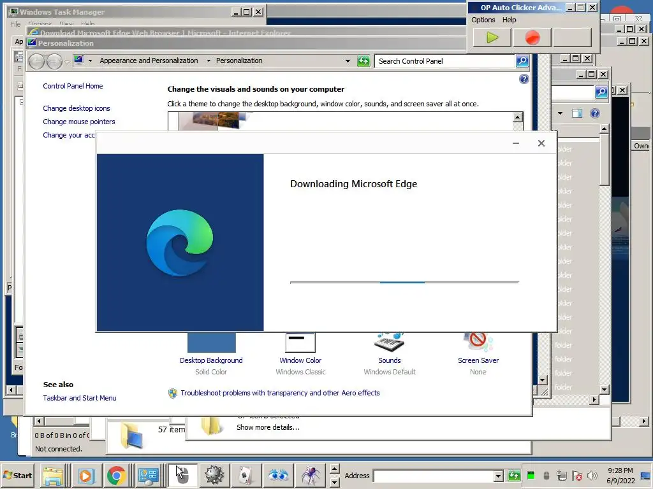Click the volume speaker tray icon
This screenshot has width=653, height=489.
point(591,476)
